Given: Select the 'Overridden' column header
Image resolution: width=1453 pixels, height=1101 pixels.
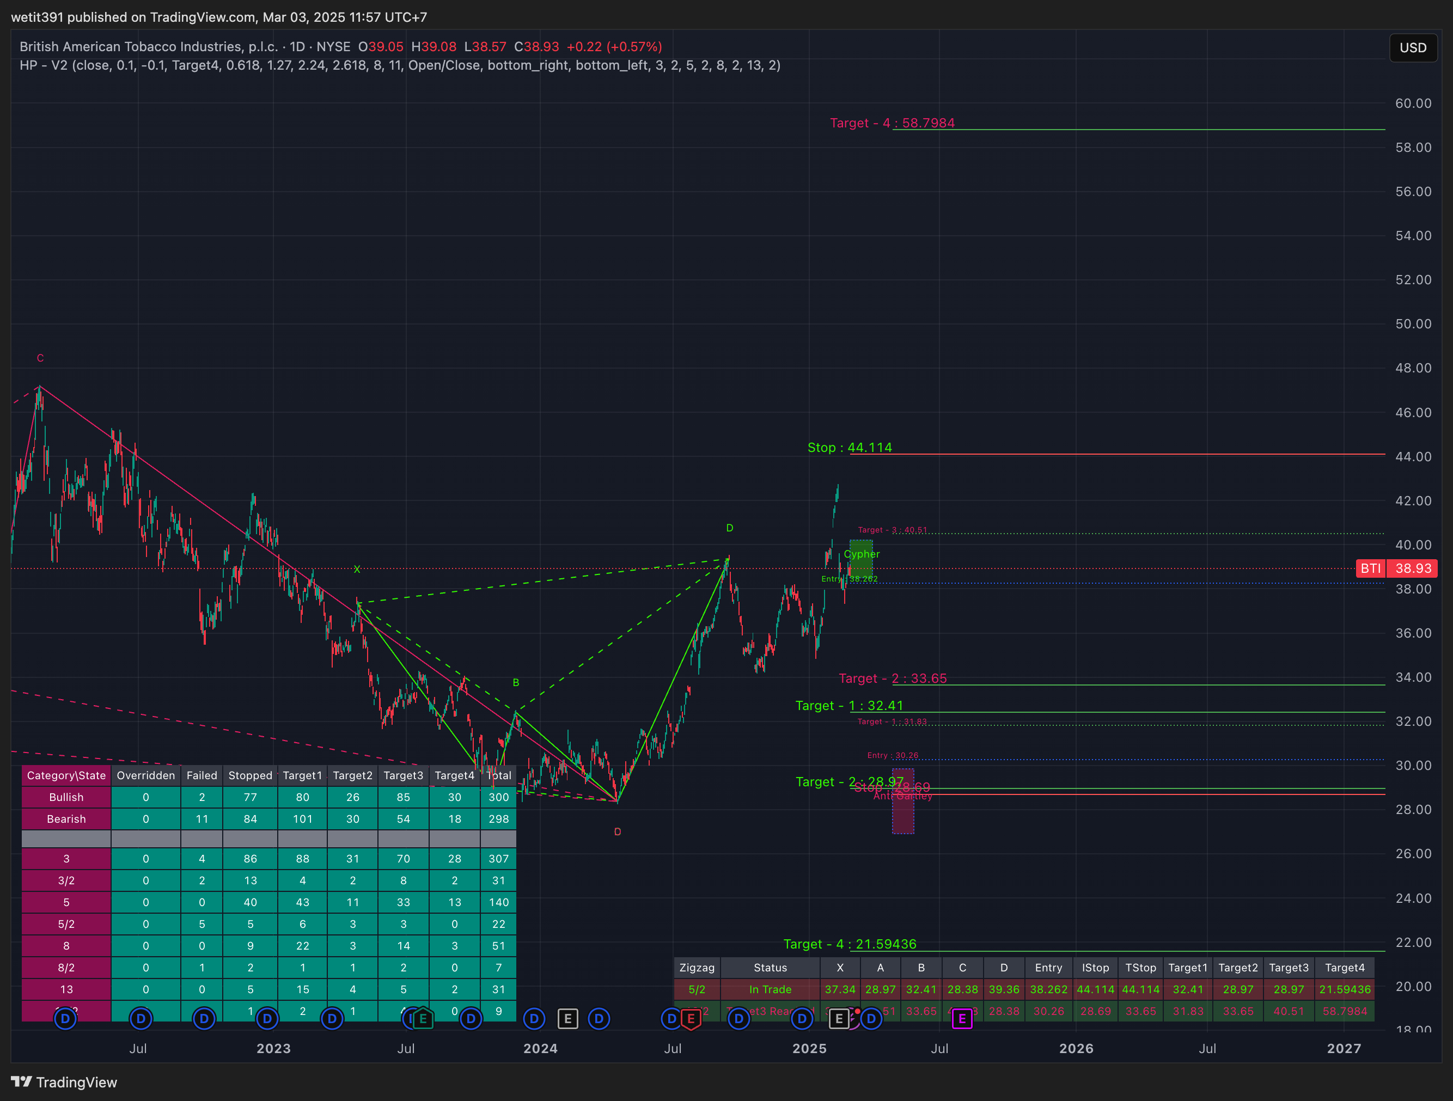Looking at the screenshot, I should pos(146,775).
